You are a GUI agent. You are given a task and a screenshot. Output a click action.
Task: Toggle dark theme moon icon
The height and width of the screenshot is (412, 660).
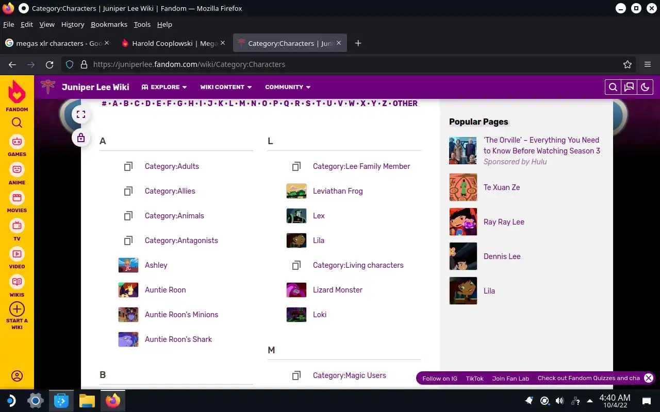[645, 87]
